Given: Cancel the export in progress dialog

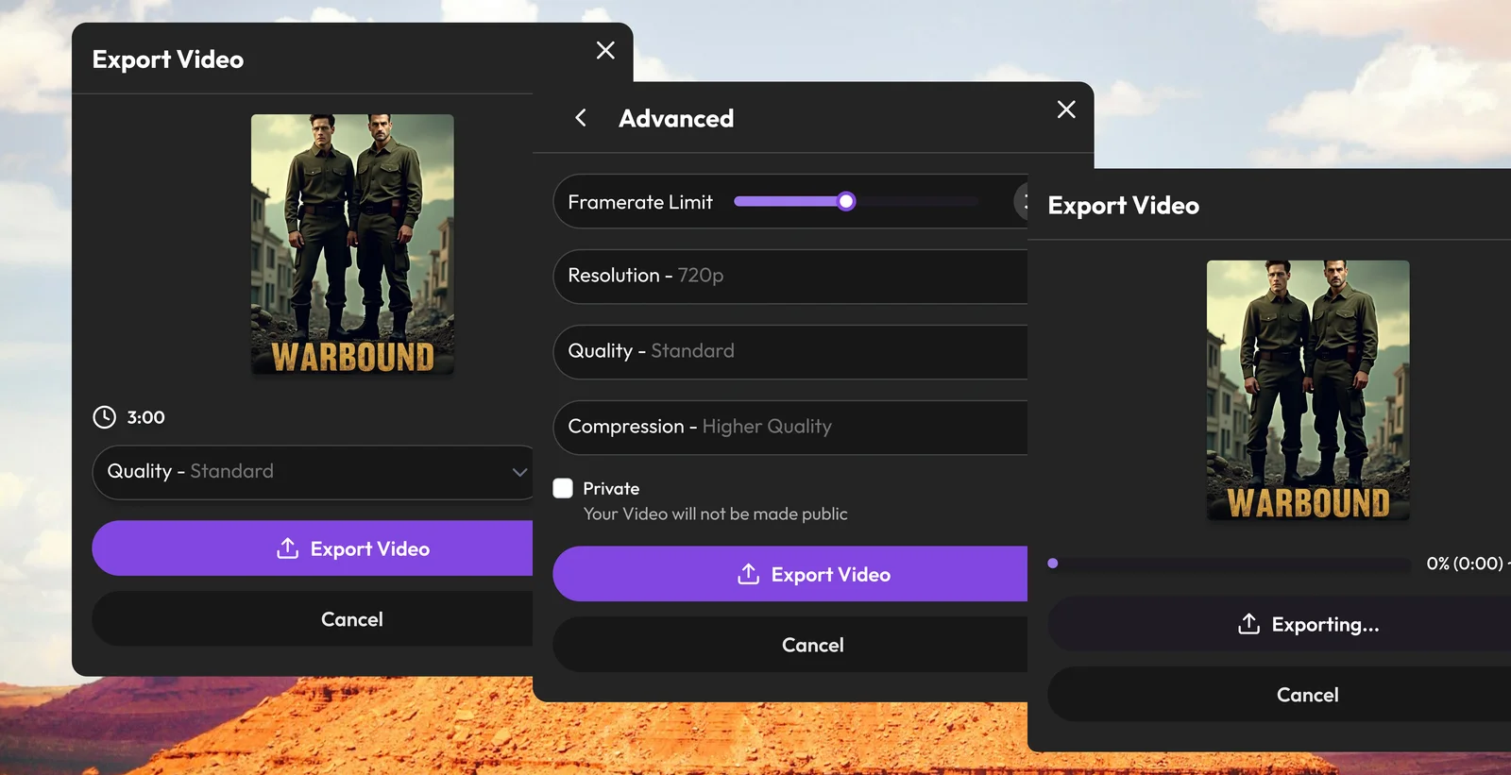Looking at the screenshot, I should [x=1280, y=695].
